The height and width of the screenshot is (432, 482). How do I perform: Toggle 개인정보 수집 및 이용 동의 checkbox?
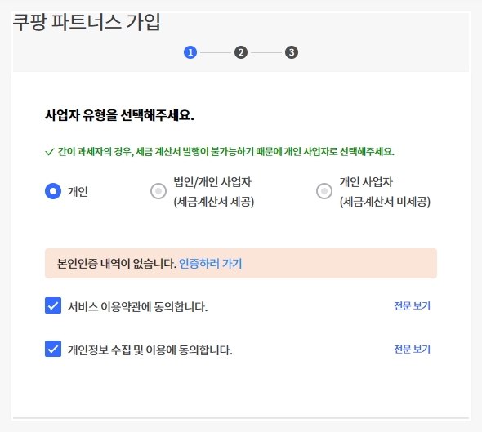coord(53,349)
